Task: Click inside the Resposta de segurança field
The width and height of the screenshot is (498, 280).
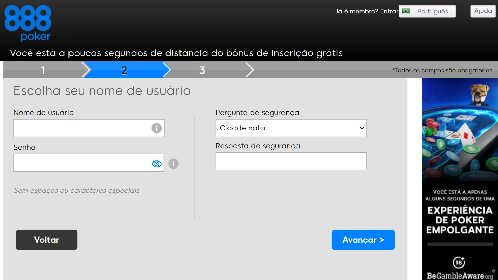Action: (x=291, y=161)
